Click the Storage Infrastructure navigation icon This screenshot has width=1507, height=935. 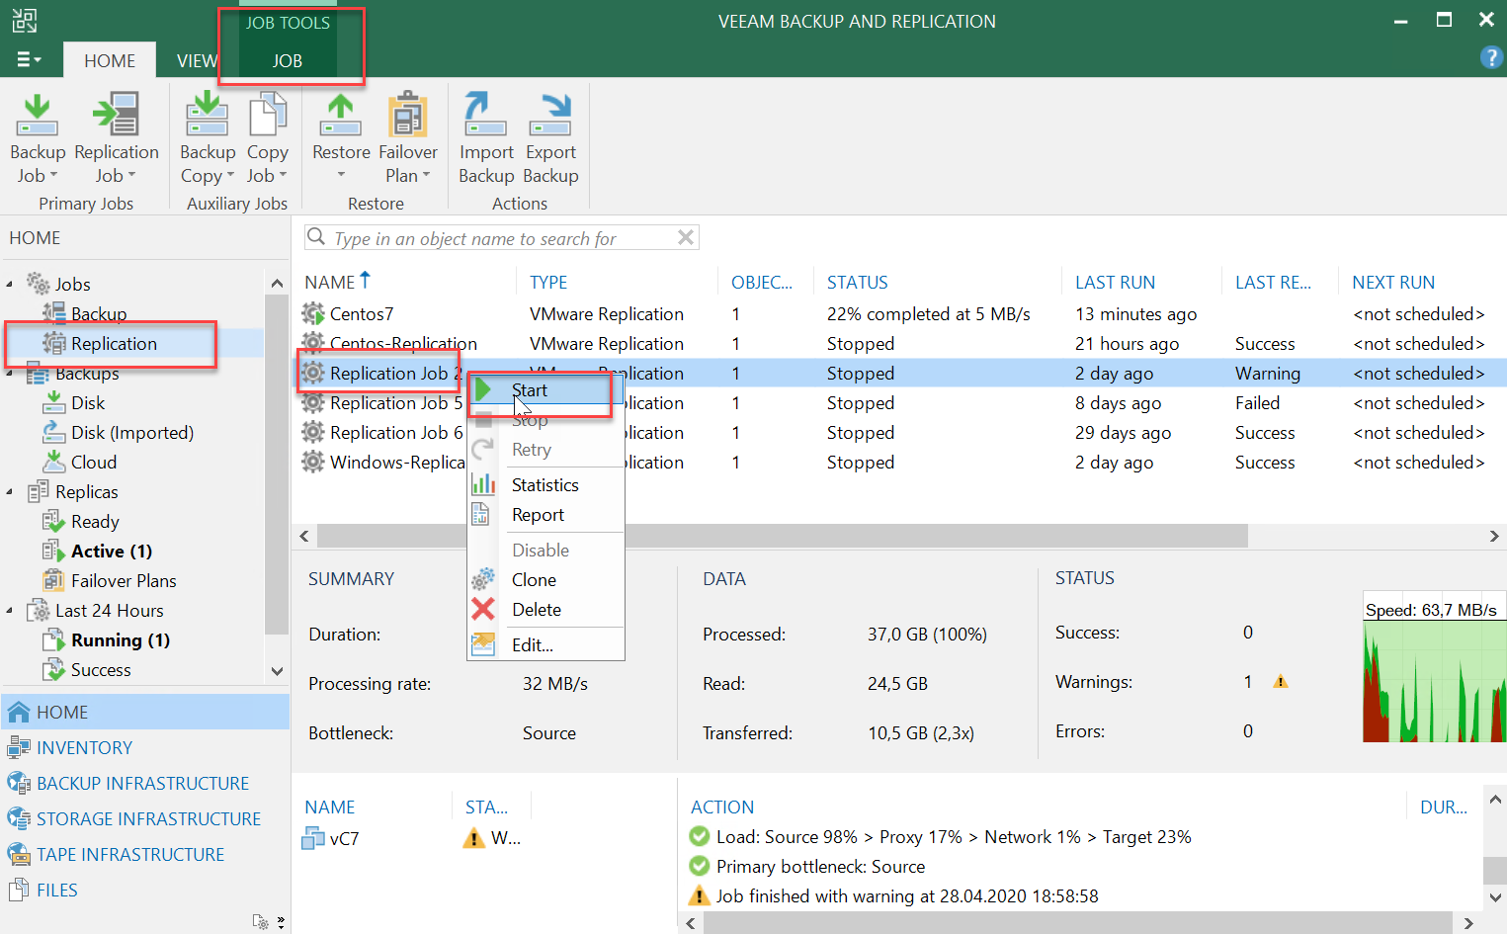pyautogui.click(x=19, y=818)
